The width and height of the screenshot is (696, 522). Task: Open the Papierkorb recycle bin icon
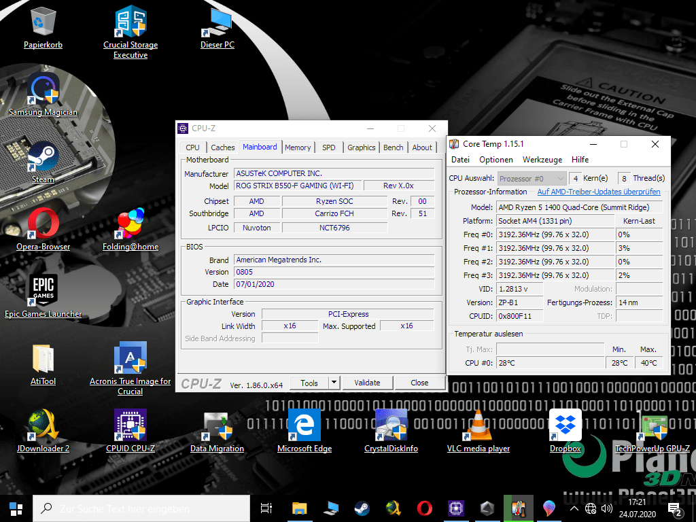pyautogui.click(x=43, y=29)
